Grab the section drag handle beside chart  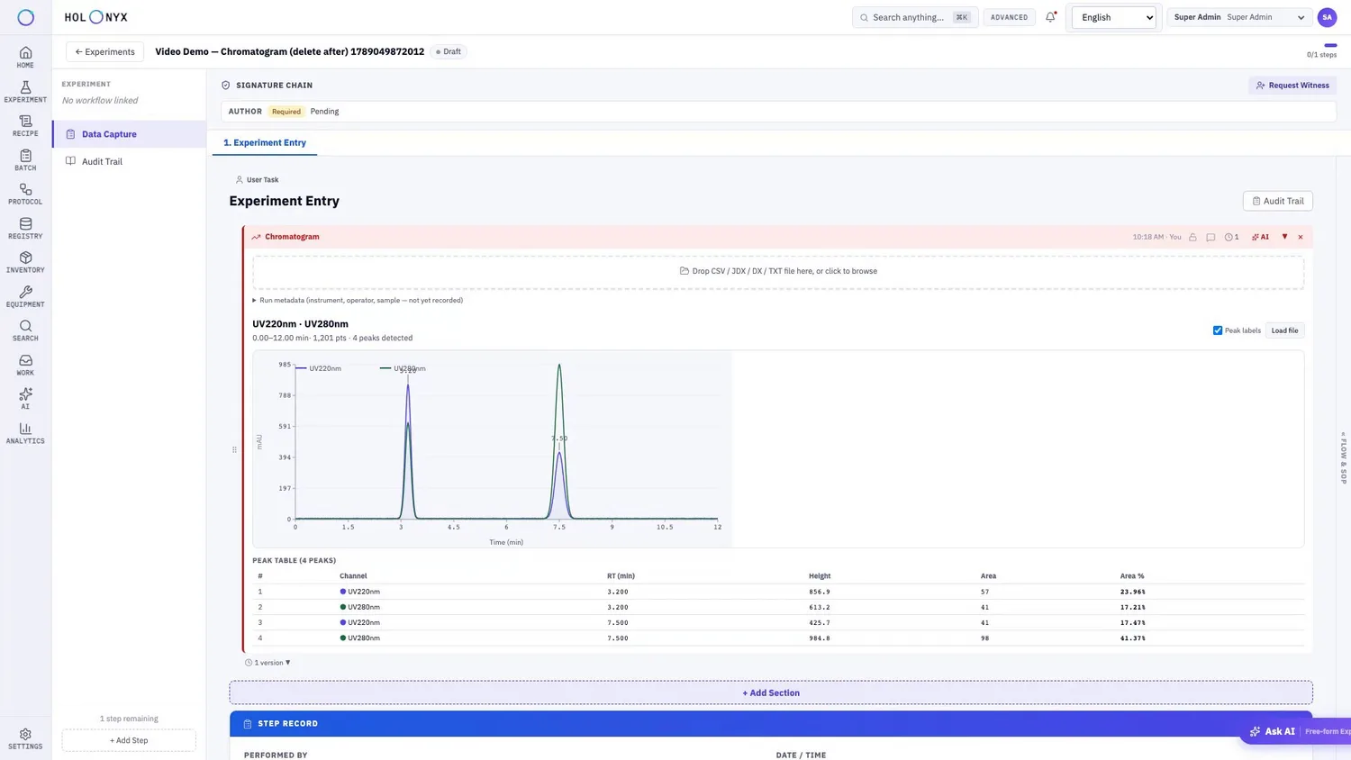[x=234, y=449]
